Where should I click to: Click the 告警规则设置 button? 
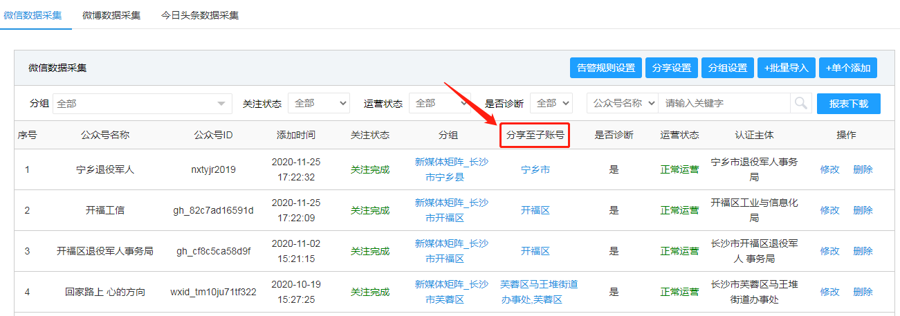(x=605, y=68)
